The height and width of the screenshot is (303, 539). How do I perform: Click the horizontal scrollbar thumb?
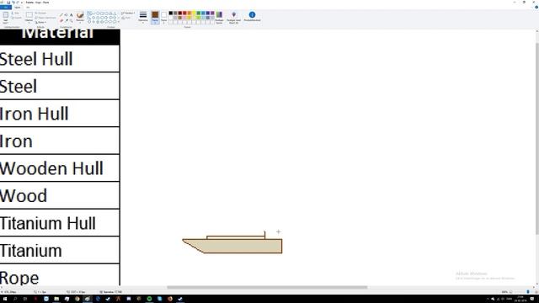[x=267, y=287]
